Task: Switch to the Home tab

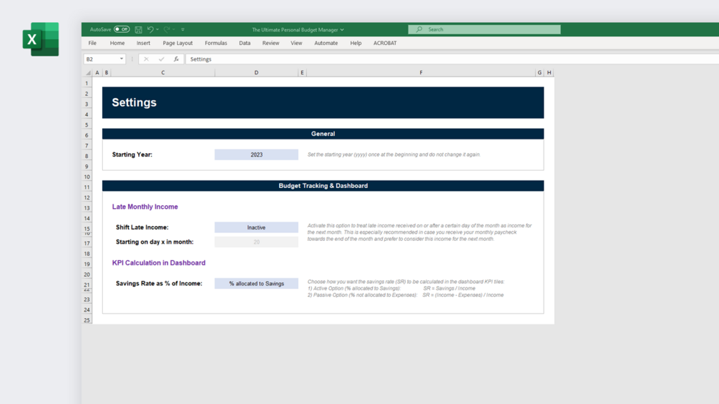Action: [x=117, y=43]
